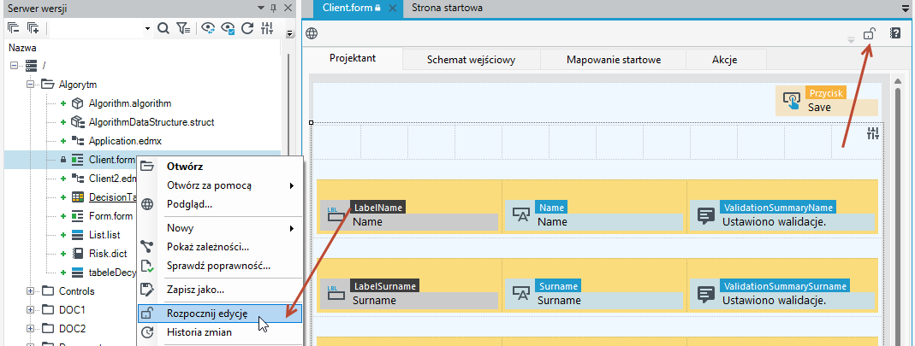Screen dimensions: 915x346
Task: Click the search input field in Serwer wersji
Action: coord(96,28)
